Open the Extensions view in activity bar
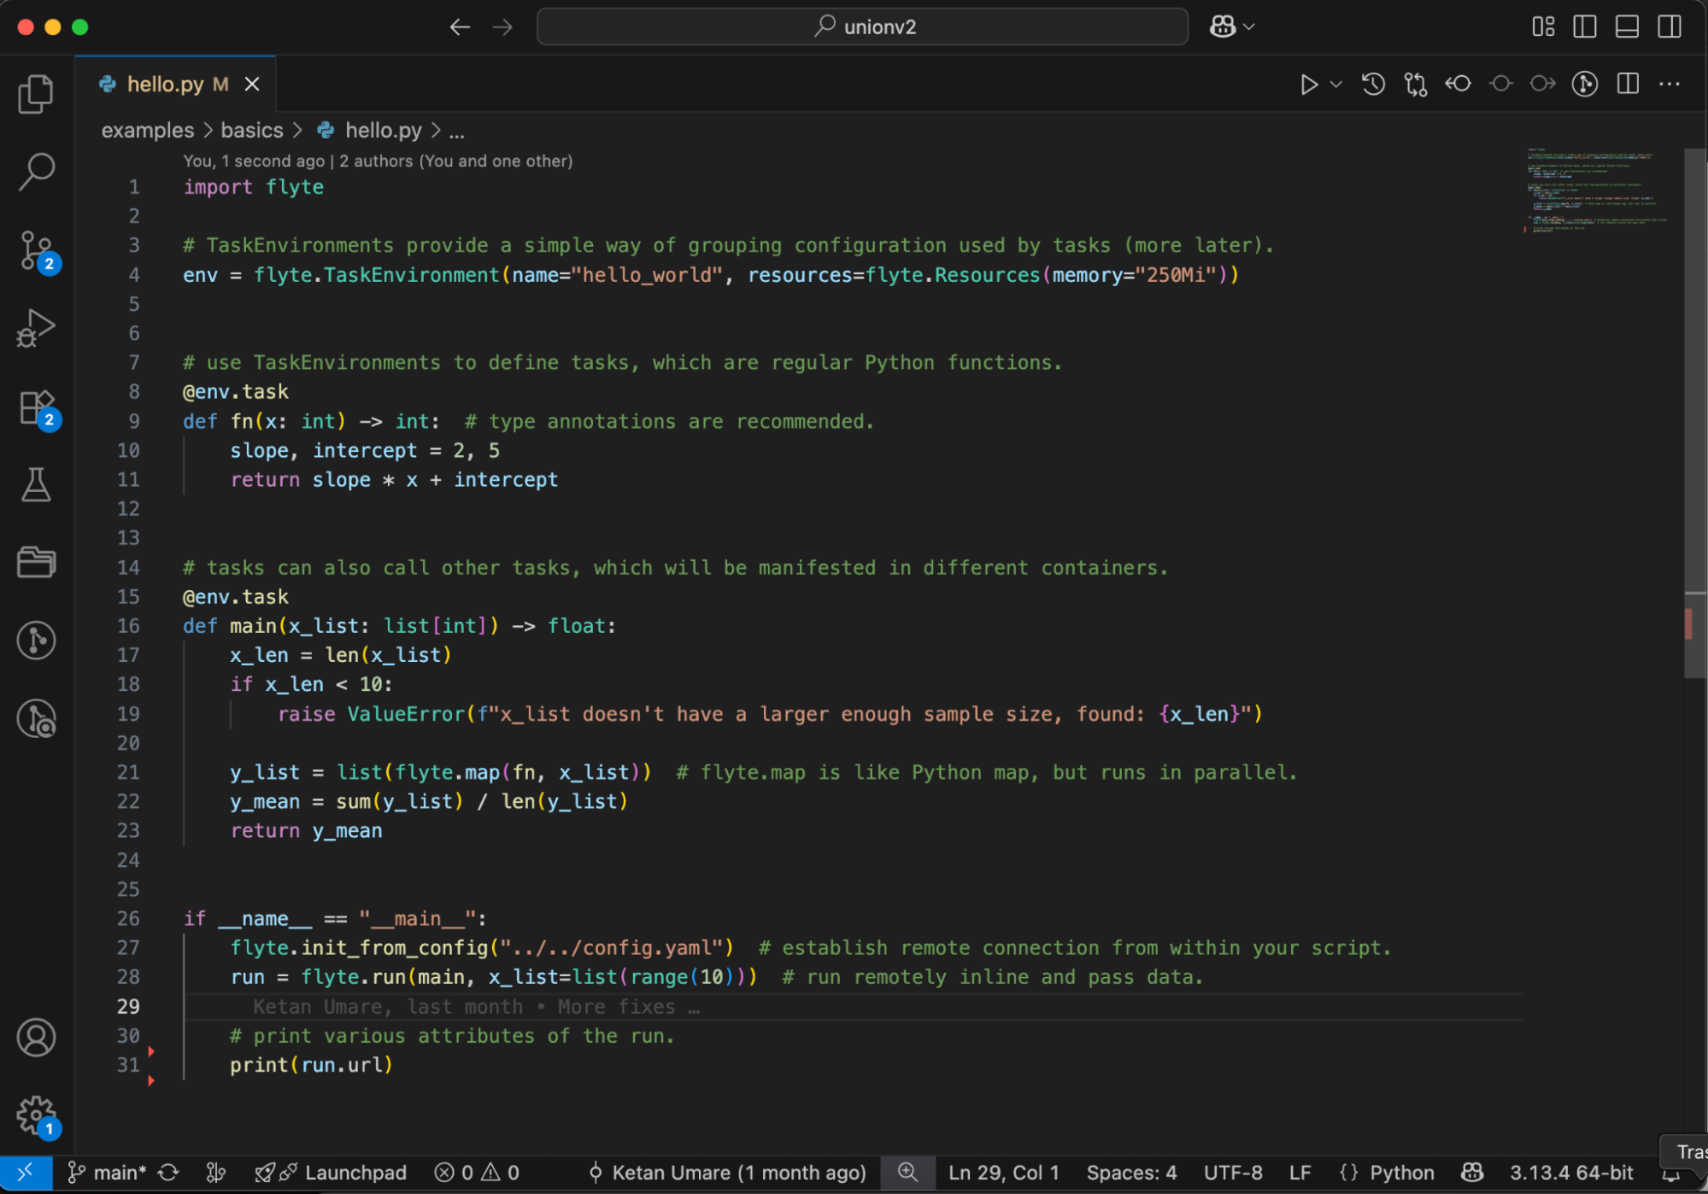Viewport: 1708px width, 1194px height. click(36, 407)
